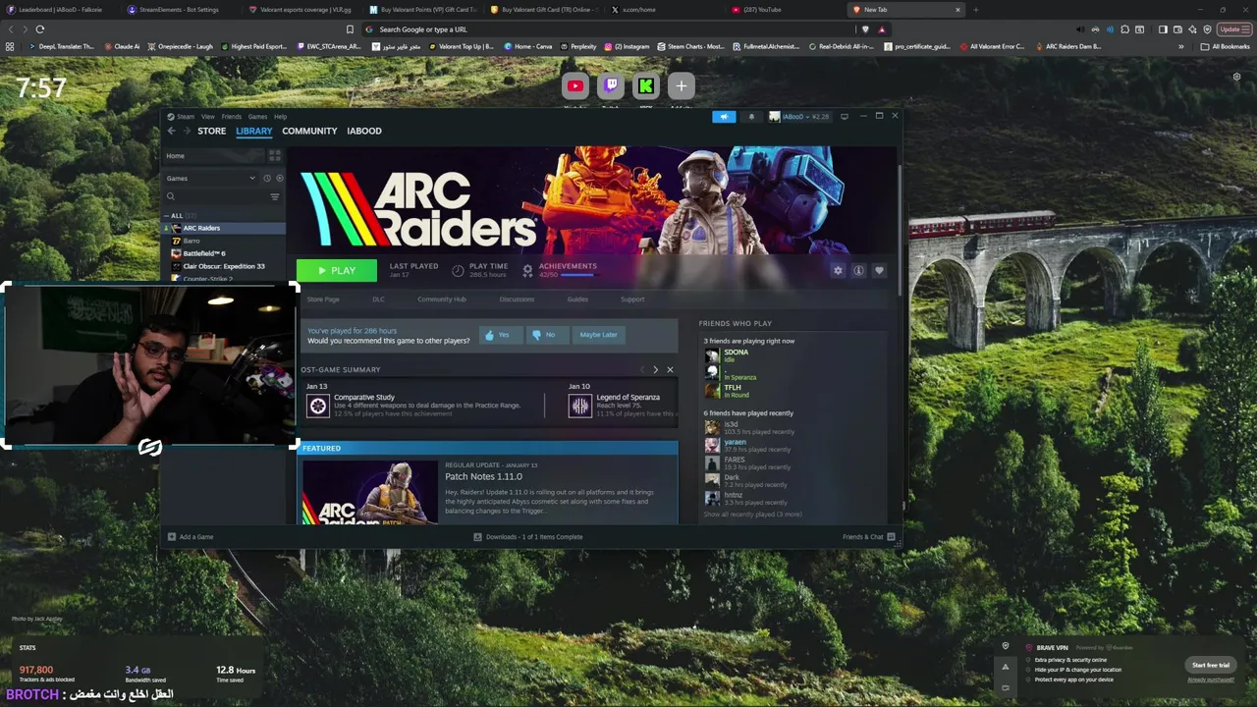Open Brave Leo AI sparkle icon
This screenshot has height=707, width=1257.
tap(1193, 29)
